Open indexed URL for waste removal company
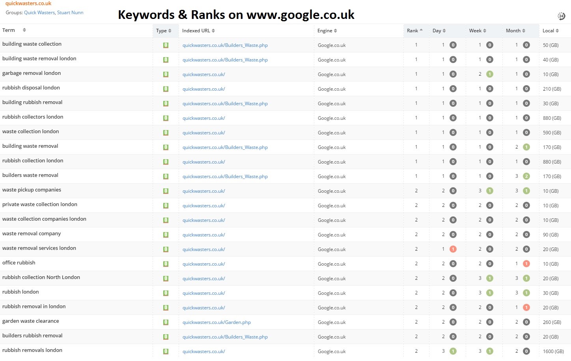The image size is (571, 361). point(204,235)
